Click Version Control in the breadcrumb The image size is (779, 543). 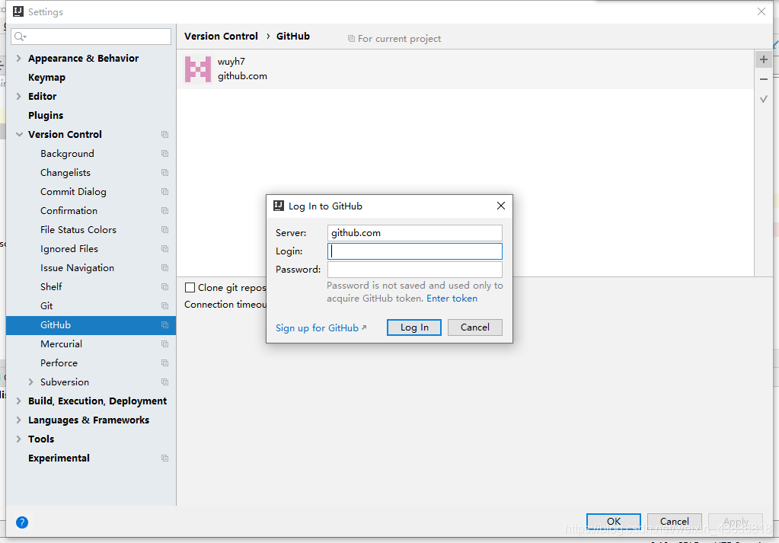[221, 37]
